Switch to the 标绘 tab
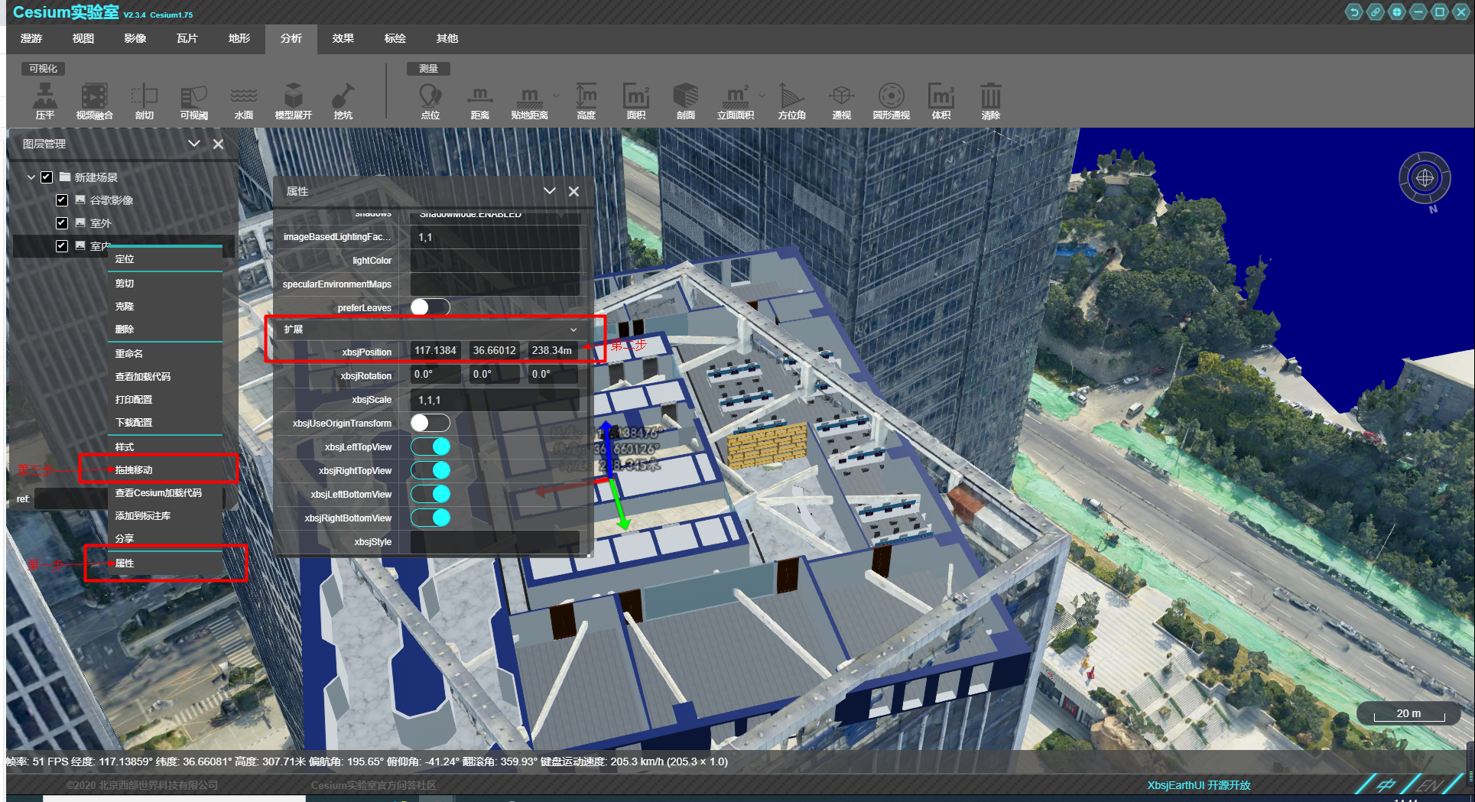This screenshot has width=1475, height=802. (395, 38)
